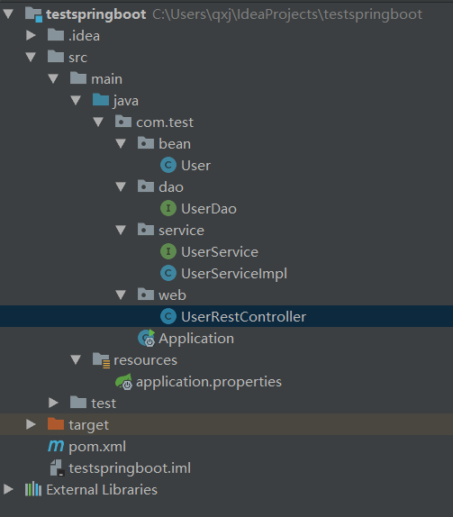453x517 pixels.
Task: Select the testspringboot.iml name
Action: pos(130,469)
